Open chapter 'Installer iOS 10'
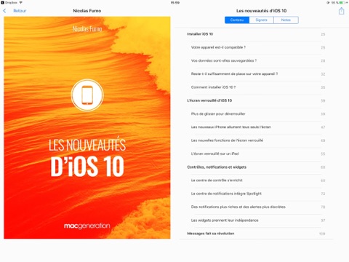The height and width of the screenshot is (262, 349). tap(256, 34)
